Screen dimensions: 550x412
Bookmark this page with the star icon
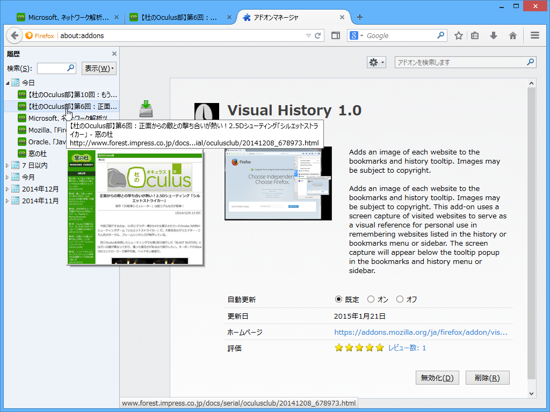[x=458, y=35]
